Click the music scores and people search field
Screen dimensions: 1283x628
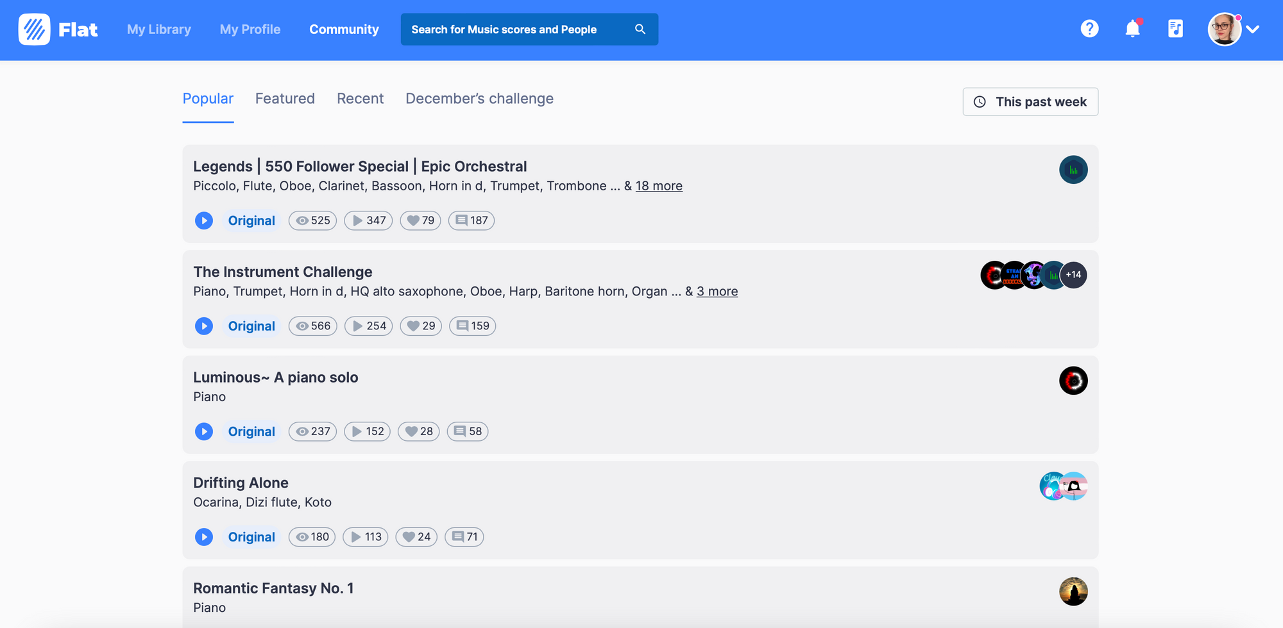pos(529,29)
